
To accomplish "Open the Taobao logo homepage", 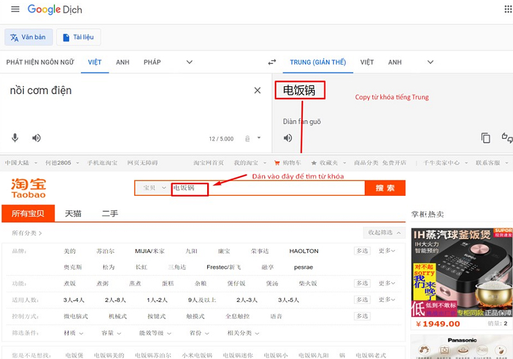I will pyautogui.click(x=28, y=188).
